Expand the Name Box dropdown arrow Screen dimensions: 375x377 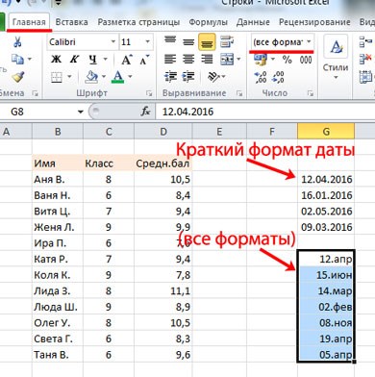point(81,112)
